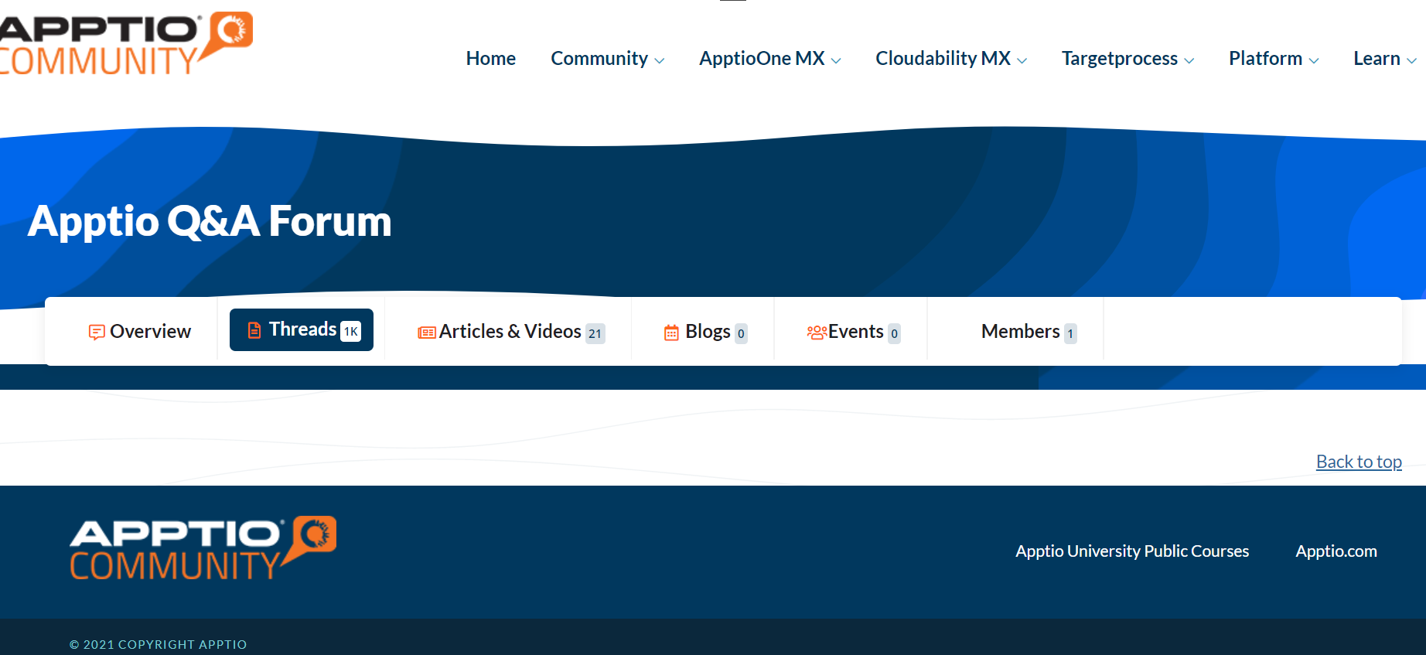The width and height of the screenshot is (1426, 655).
Task: Go to Home in navigation bar
Action: pos(491,58)
